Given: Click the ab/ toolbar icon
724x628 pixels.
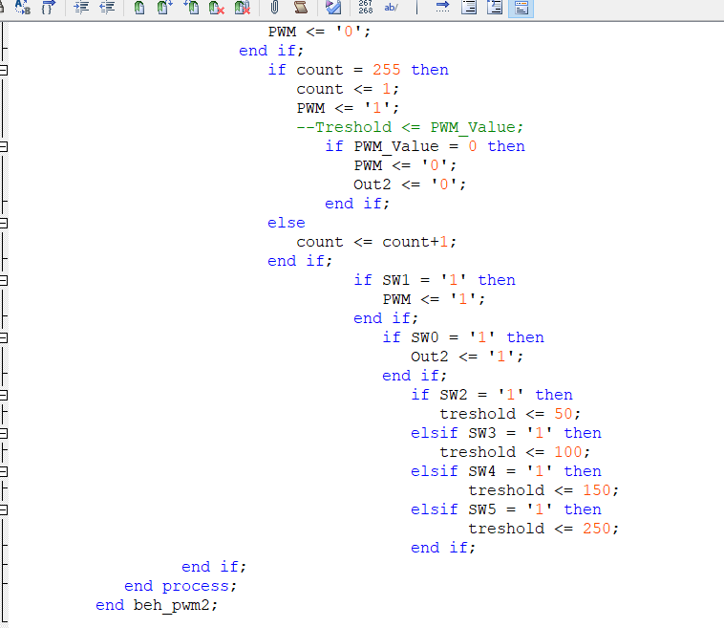Looking at the screenshot, I should [391, 7].
